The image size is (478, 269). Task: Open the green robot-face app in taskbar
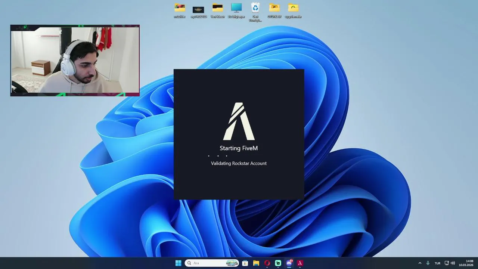[278, 263]
